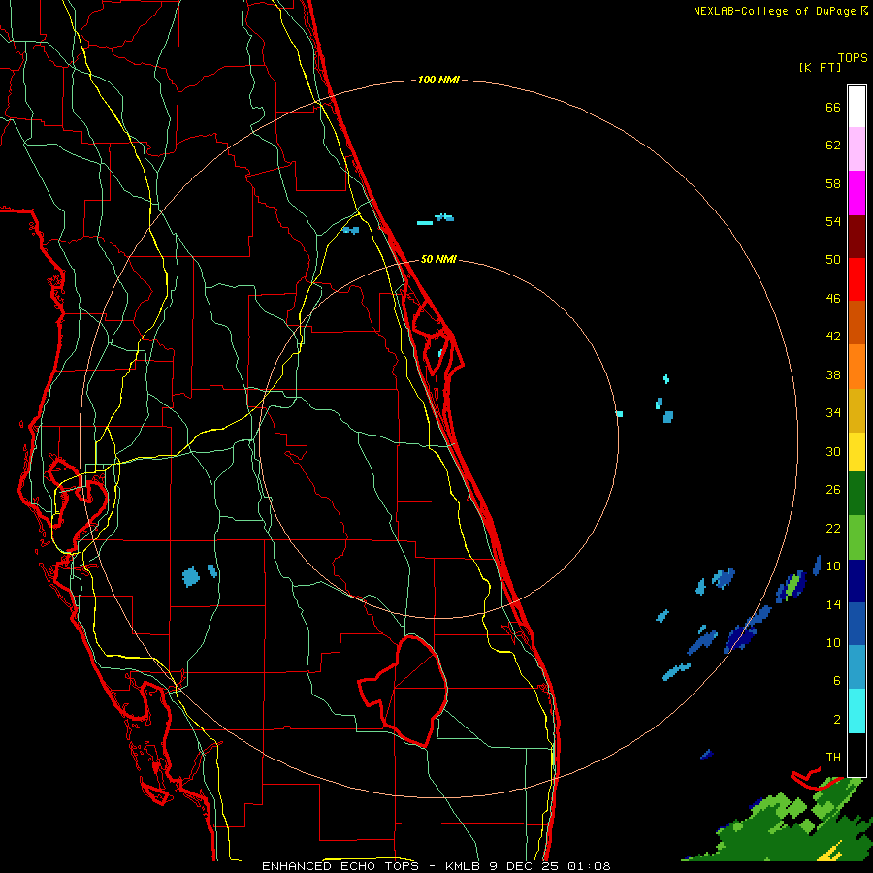Click the '50 NMI' range ring label

pos(438,259)
